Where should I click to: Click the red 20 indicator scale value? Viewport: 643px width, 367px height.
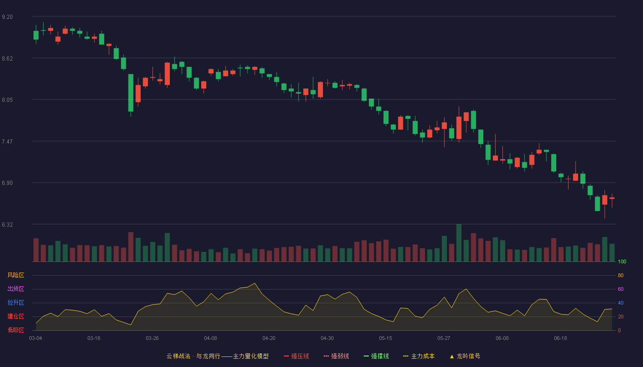coord(620,317)
